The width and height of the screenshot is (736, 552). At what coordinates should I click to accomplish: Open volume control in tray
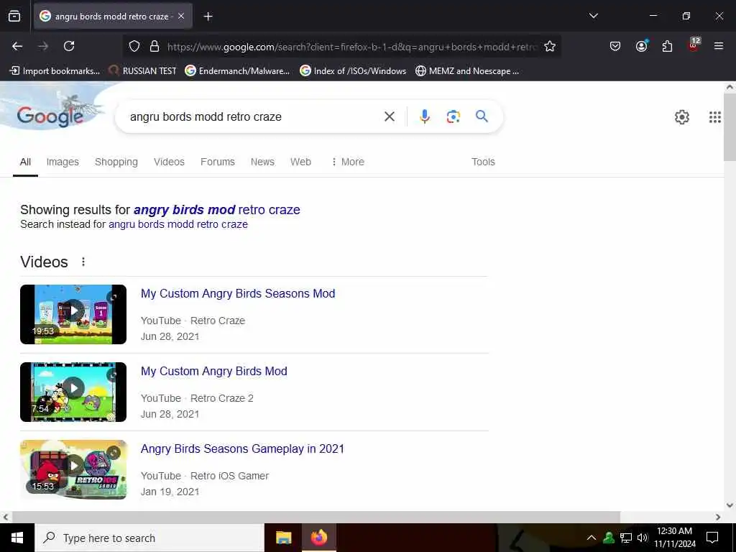[x=642, y=538]
